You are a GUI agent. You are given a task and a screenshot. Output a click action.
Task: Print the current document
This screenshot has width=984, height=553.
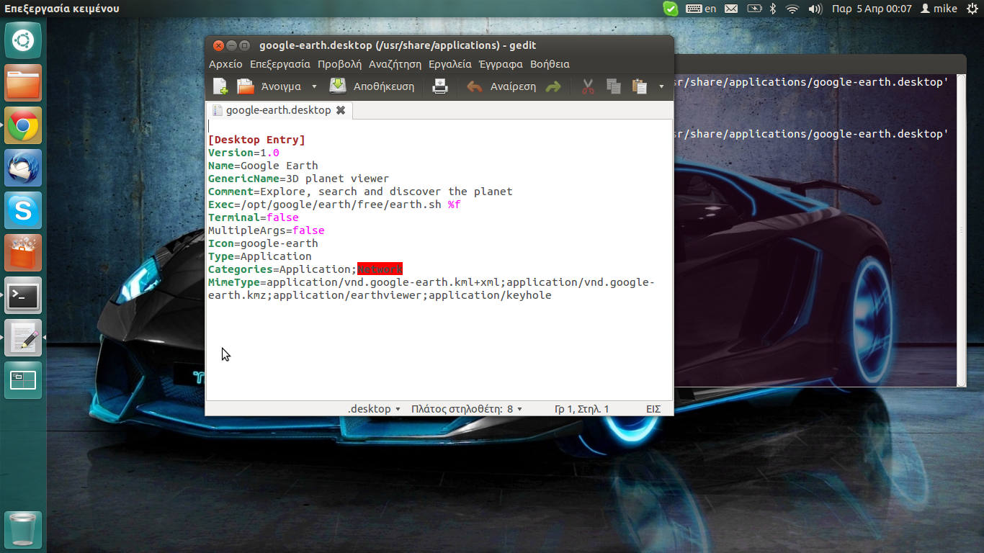pyautogui.click(x=440, y=86)
